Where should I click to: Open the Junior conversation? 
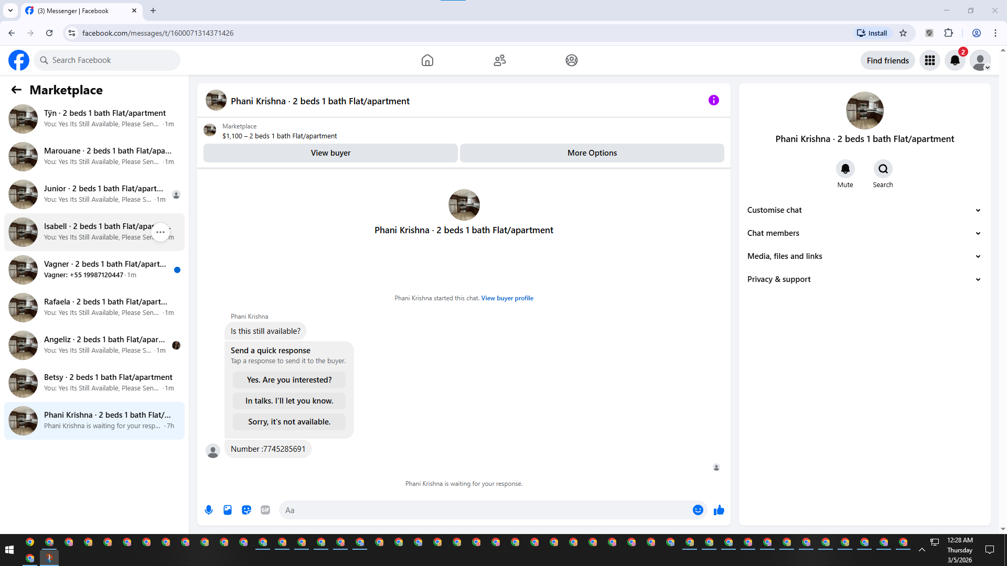94,194
